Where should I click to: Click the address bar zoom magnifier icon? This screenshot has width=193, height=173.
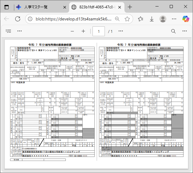[118, 19]
